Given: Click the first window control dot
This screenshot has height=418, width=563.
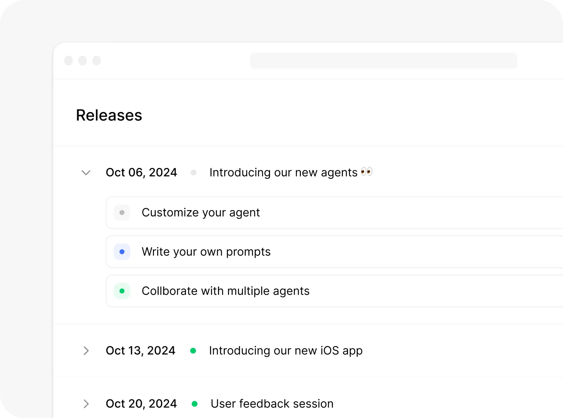Looking at the screenshot, I should pos(68,61).
